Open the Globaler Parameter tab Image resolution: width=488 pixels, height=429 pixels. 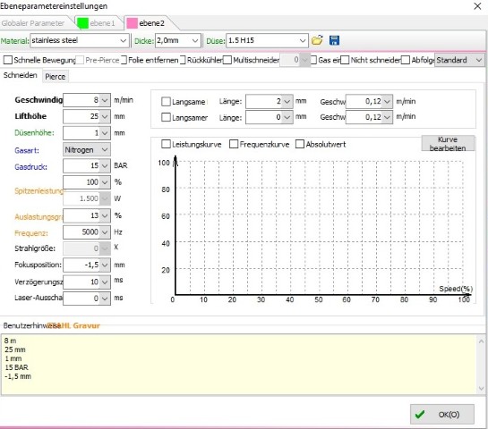pos(32,23)
